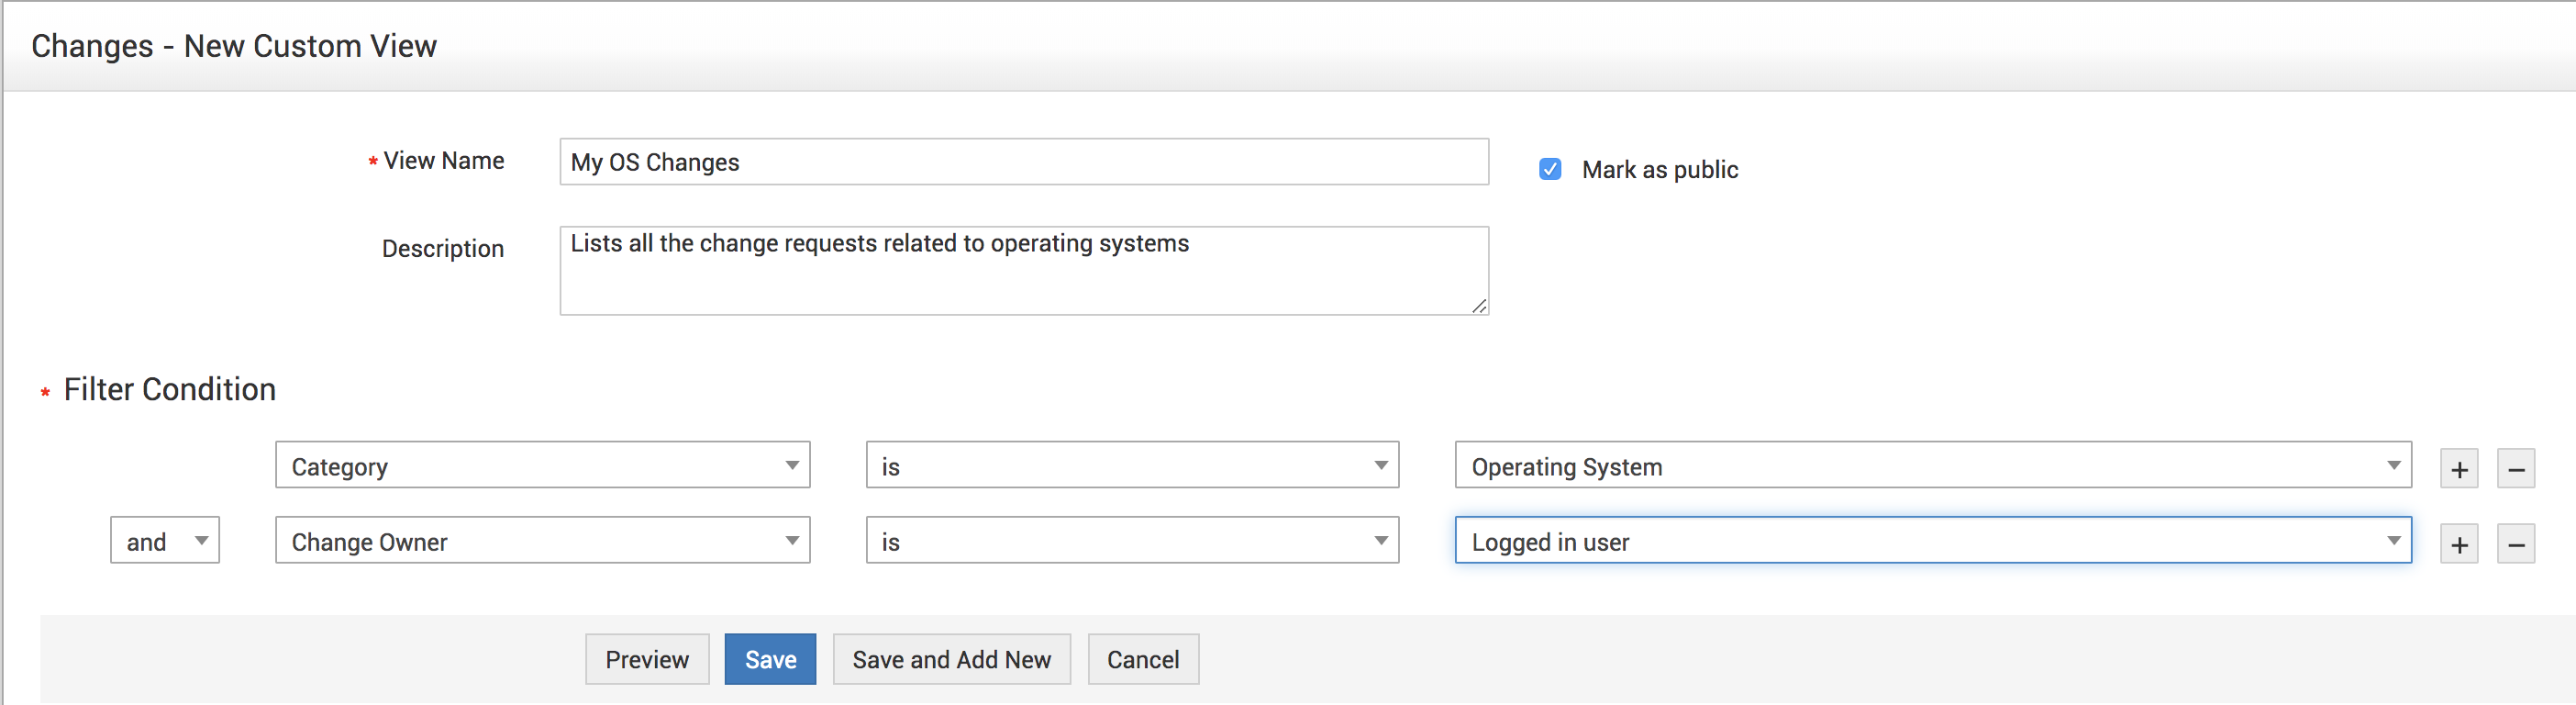The height and width of the screenshot is (705, 2576).
Task: Open the first row 'is' operator dropdown
Action: click(1132, 466)
